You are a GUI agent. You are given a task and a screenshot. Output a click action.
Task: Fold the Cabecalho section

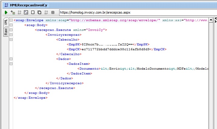click(x=11, y=40)
